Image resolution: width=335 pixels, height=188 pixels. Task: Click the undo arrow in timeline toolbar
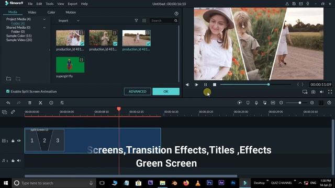pyautogui.click(x=8, y=103)
